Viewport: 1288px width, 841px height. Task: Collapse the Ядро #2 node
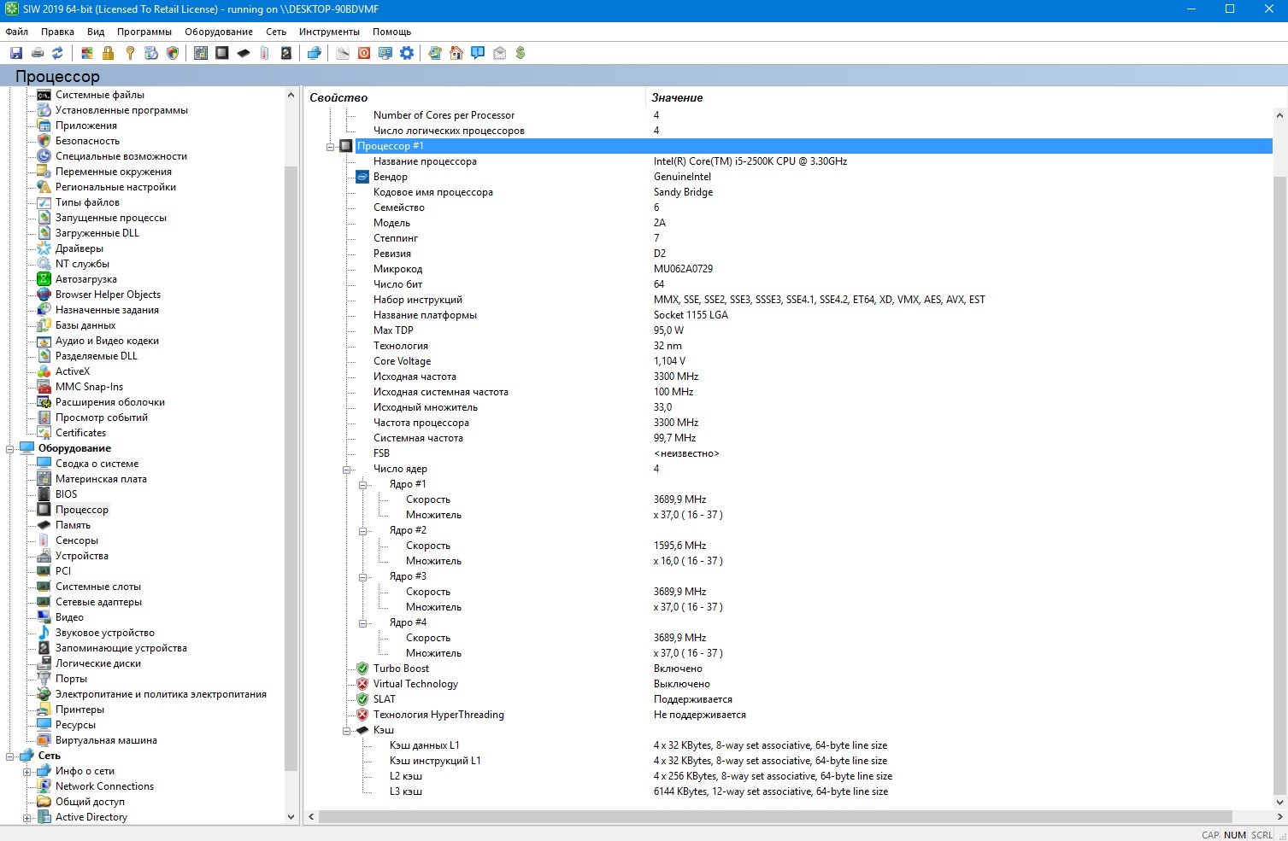point(363,531)
